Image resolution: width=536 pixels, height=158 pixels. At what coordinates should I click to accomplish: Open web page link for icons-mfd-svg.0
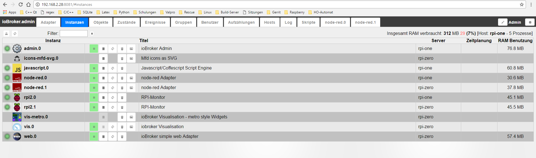pos(131,58)
